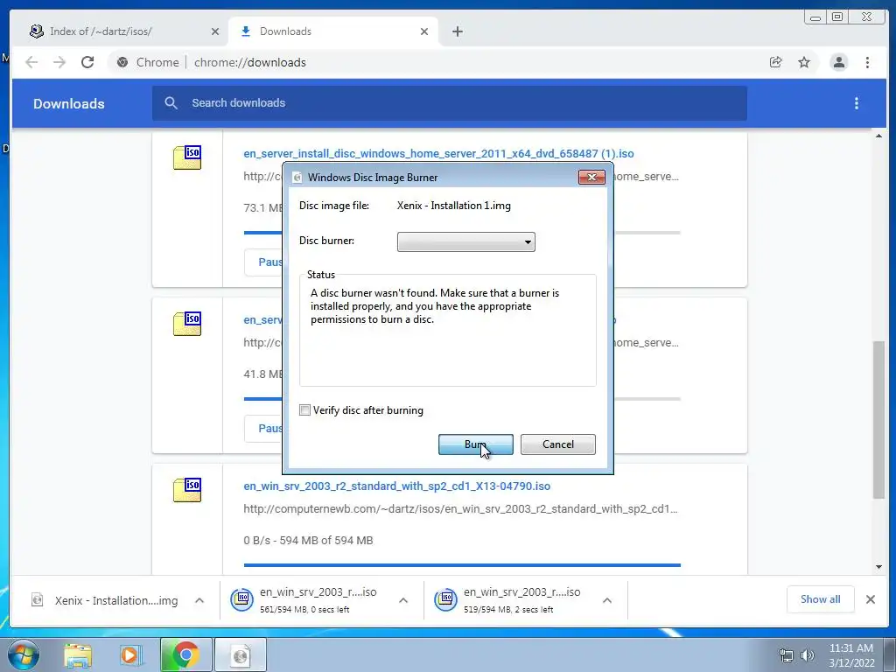Open the Disc burner dropdown
896x672 pixels.
click(x=466, y=241)
